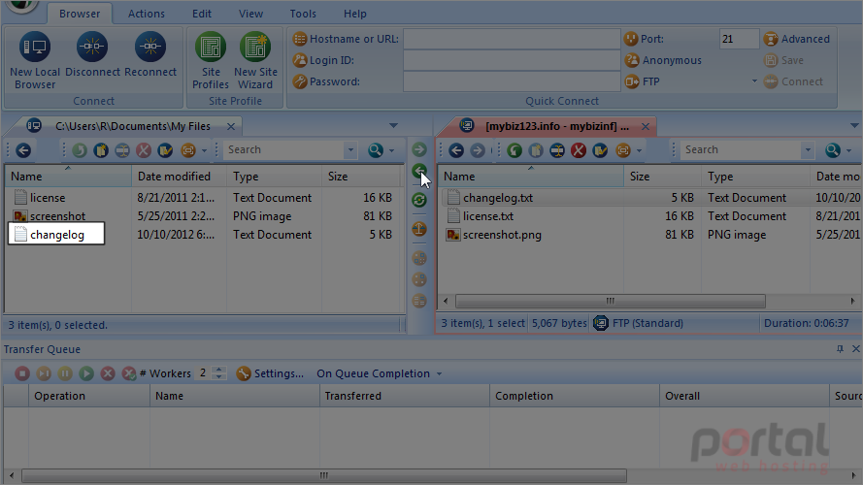This screenshot has width=863, height=485.
Task: Create new folder in local pane
Action: (101, 150)
